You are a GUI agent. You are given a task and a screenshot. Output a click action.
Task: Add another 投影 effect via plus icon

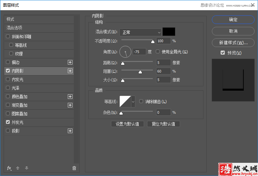point(70,131)
